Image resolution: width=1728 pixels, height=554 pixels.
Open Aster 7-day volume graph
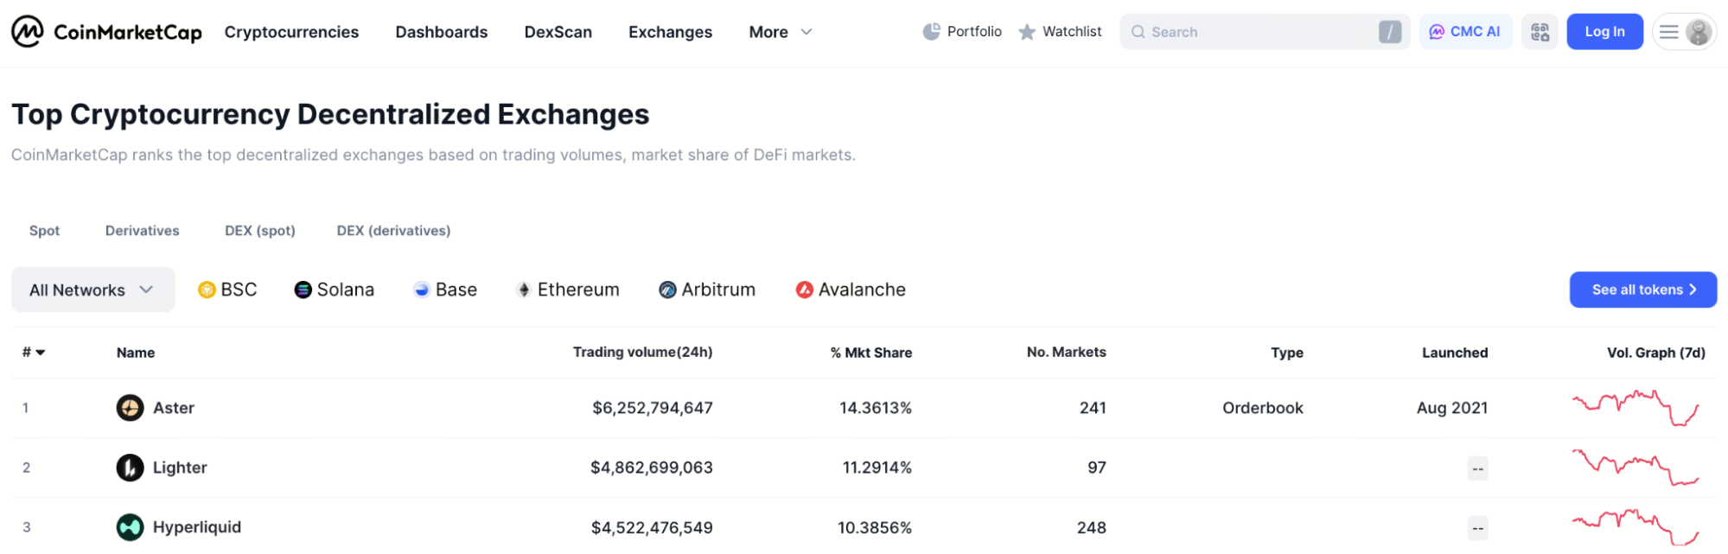[x=1636, y=408]
